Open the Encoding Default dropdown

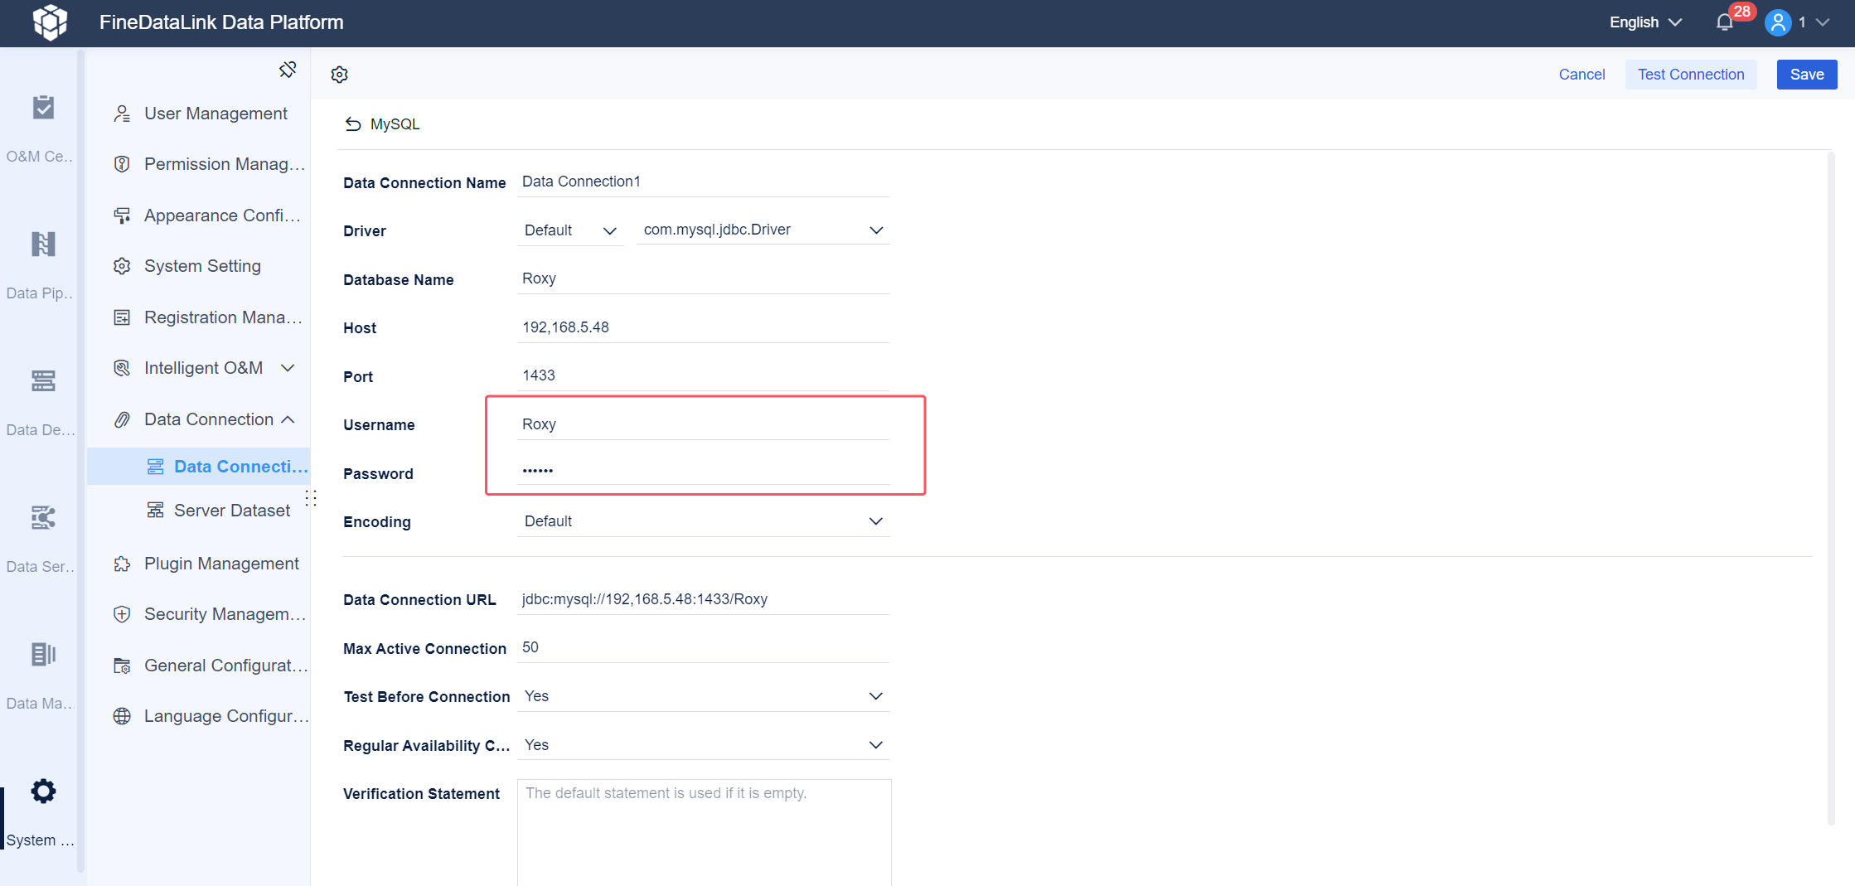(703, 521)
